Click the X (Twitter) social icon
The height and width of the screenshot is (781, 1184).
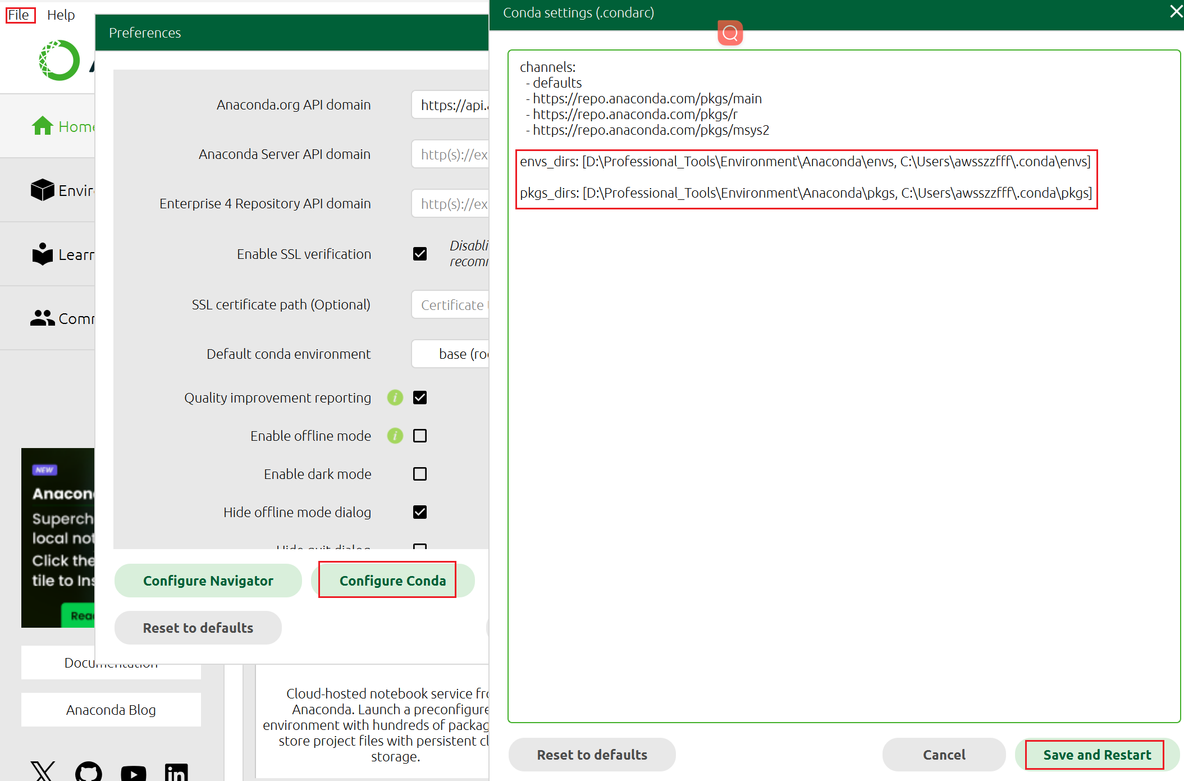pos(43,772)
